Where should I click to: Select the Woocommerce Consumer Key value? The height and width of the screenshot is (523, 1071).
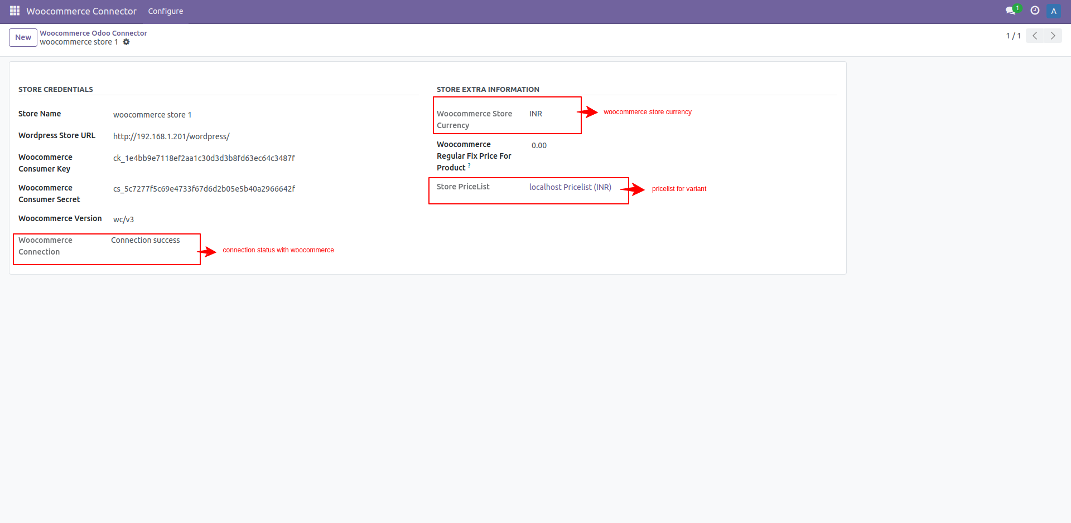[204, 158]
